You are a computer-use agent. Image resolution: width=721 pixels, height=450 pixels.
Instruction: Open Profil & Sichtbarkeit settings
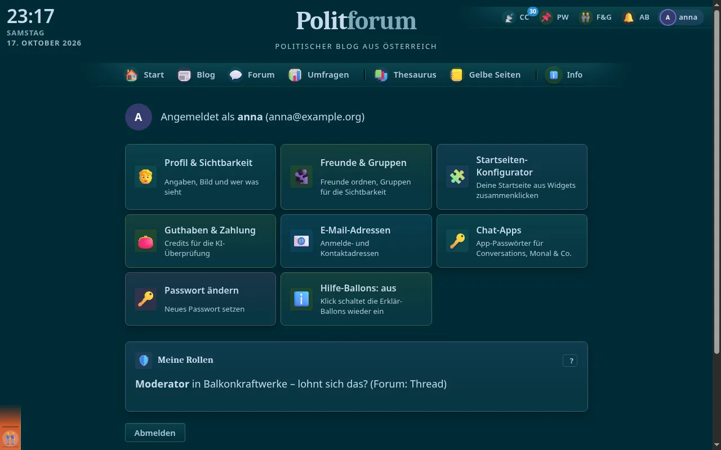[x=201, y=177]
